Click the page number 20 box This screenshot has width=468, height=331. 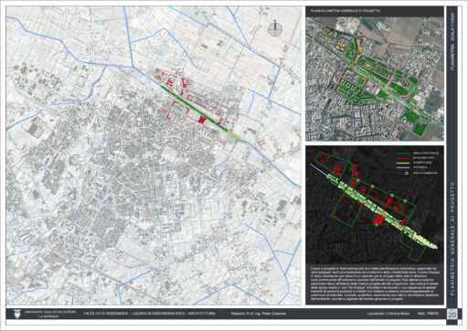click(x=452, y=314)
